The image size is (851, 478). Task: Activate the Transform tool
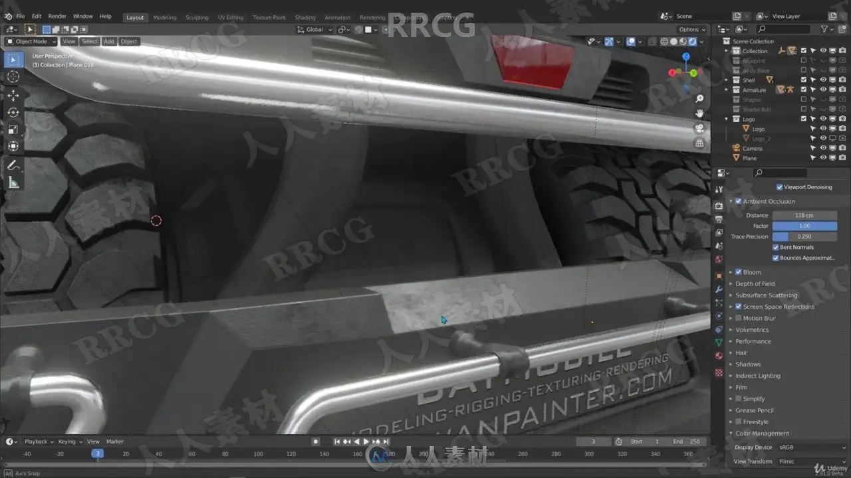pos(13,146)
